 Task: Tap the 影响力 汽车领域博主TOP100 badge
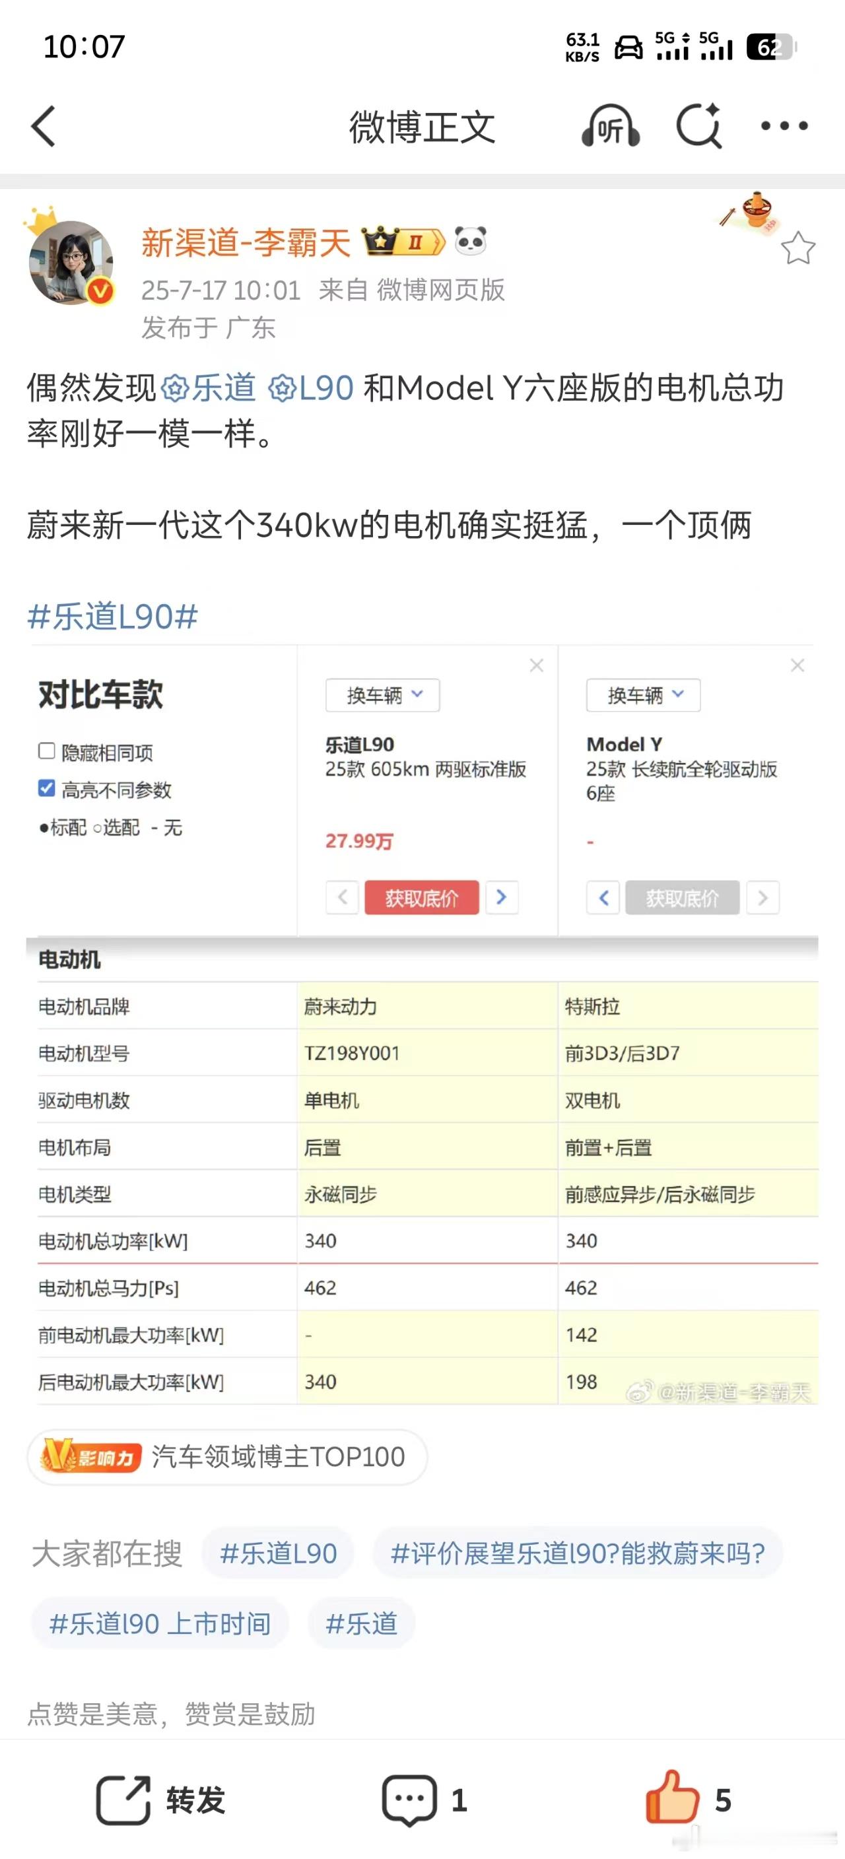(x=227, y=1456)
